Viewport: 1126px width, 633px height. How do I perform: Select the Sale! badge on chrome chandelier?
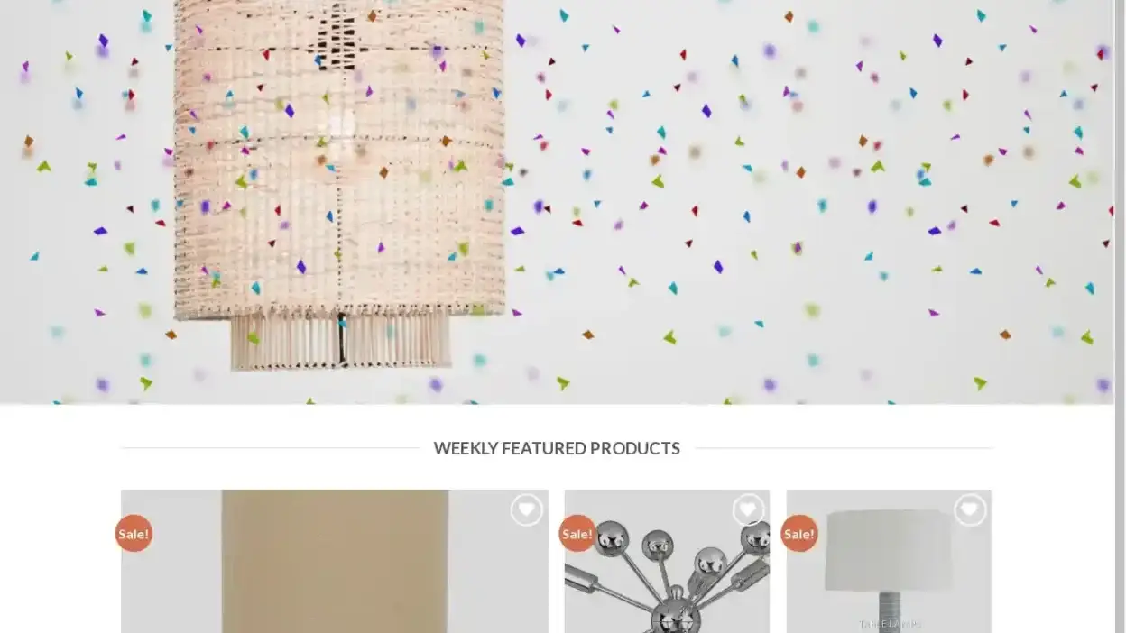pyautogui.click(x=577, y=533)
